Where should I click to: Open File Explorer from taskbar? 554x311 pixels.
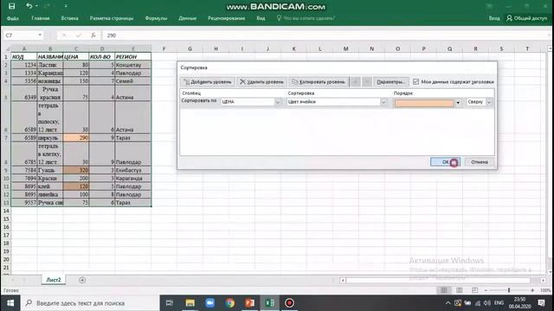pyautogui.click(x=190, y=303)
